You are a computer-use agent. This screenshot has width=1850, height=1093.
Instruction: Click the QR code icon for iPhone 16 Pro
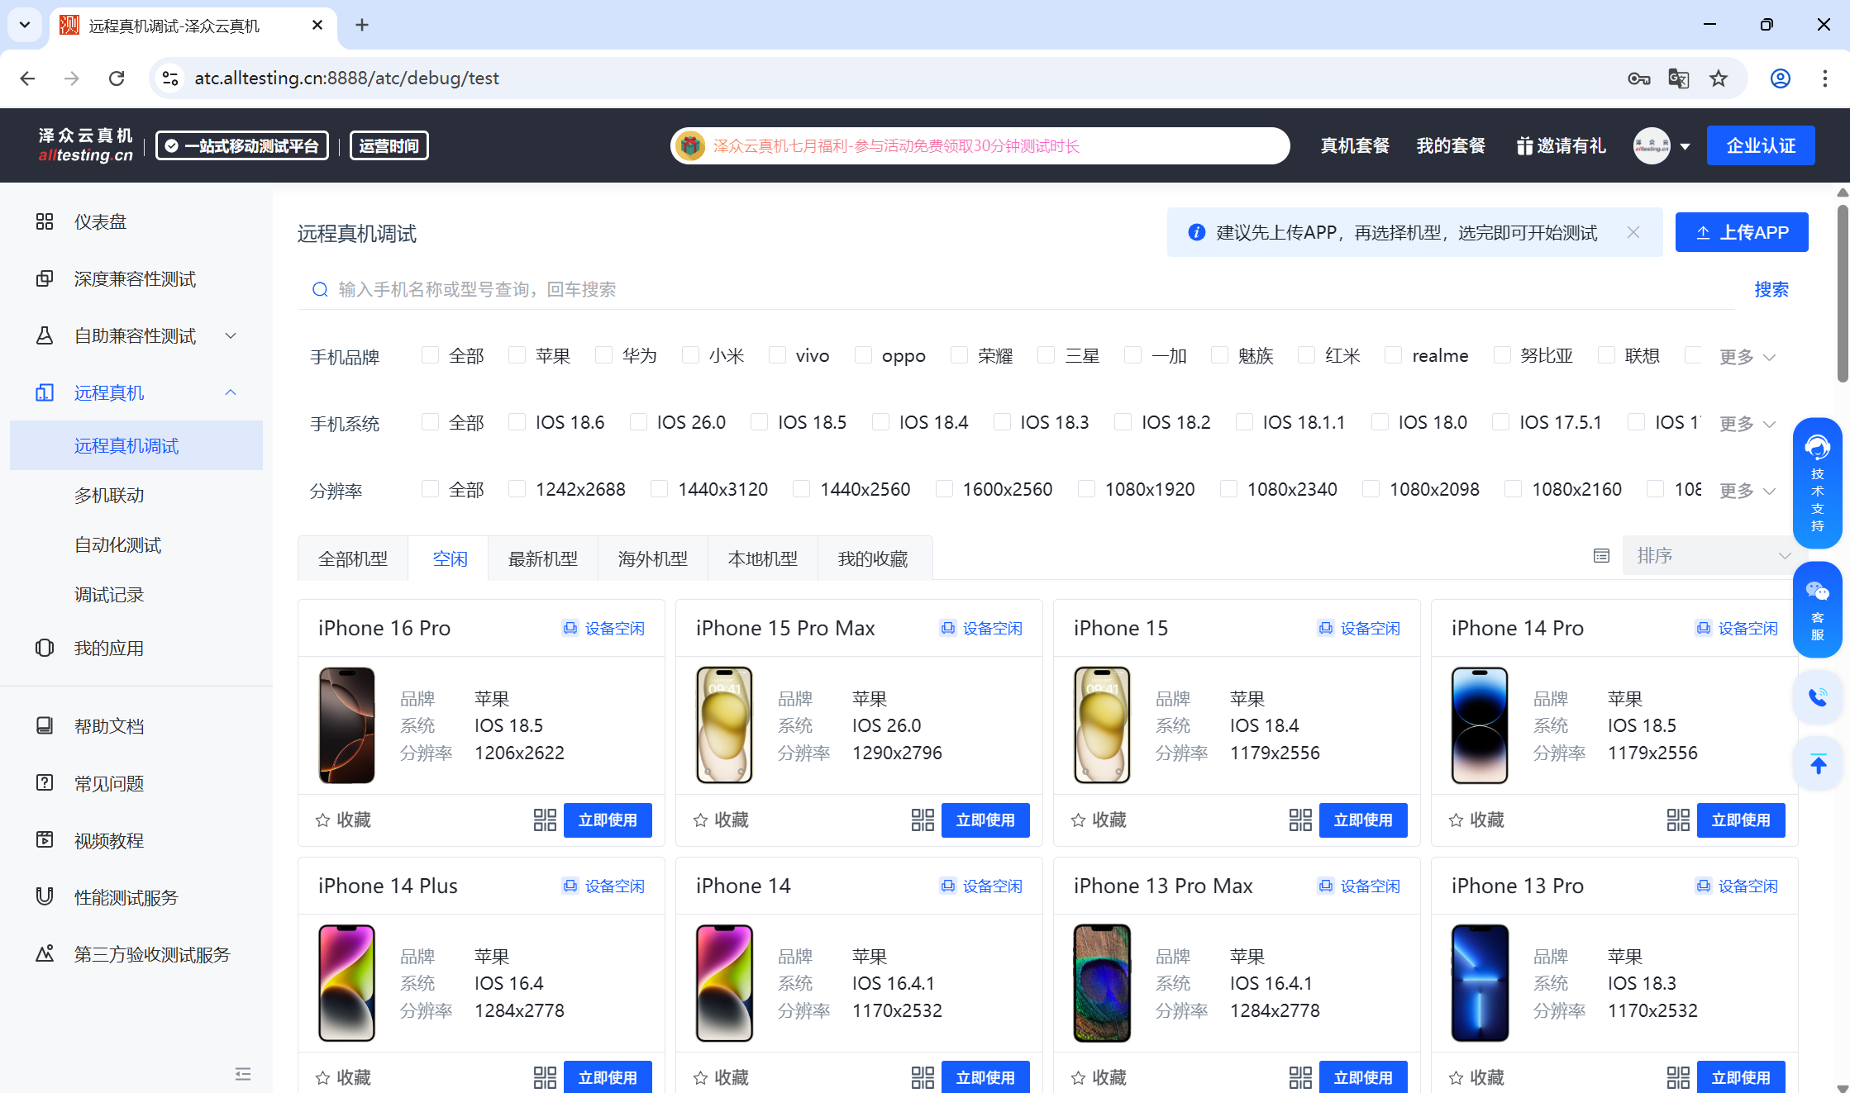pos(545,820)
